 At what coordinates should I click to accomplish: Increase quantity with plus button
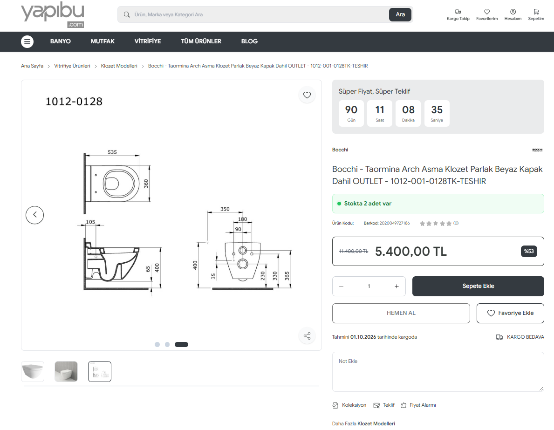click(x=397, y=286)
